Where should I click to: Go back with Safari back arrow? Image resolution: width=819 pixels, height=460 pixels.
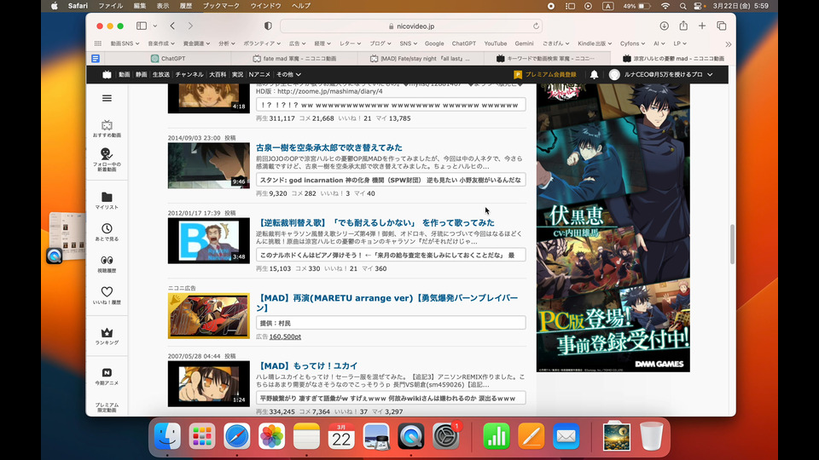(172, 26)
